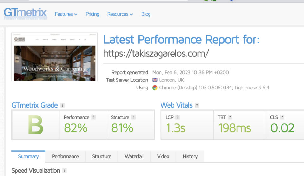The width and height of the screenshot is (304, 176).
Task: Select the Summary tab
Action: click(28, 156)
